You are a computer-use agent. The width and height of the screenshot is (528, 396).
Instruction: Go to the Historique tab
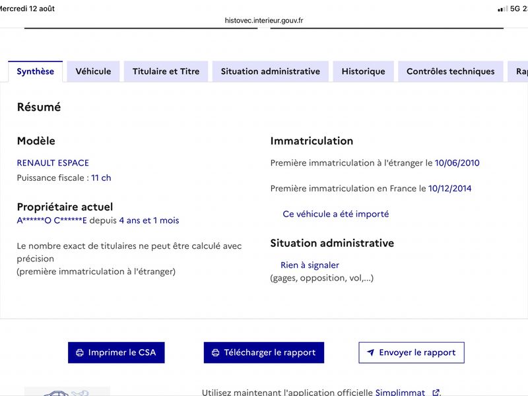click(364, 71)
